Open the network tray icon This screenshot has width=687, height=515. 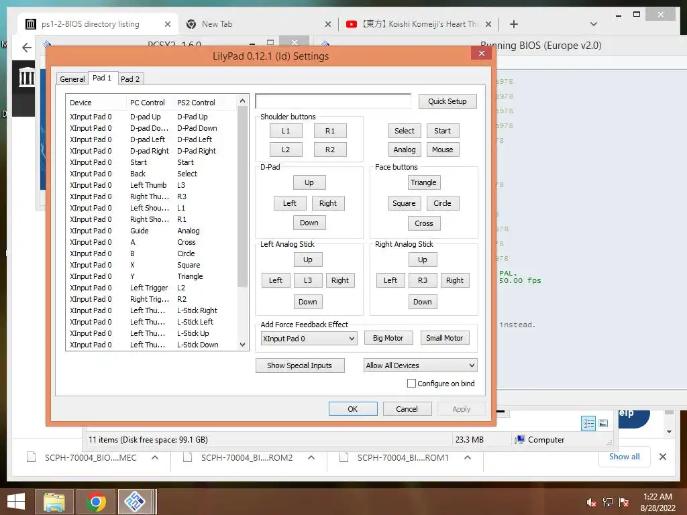(x=608, y=502)
